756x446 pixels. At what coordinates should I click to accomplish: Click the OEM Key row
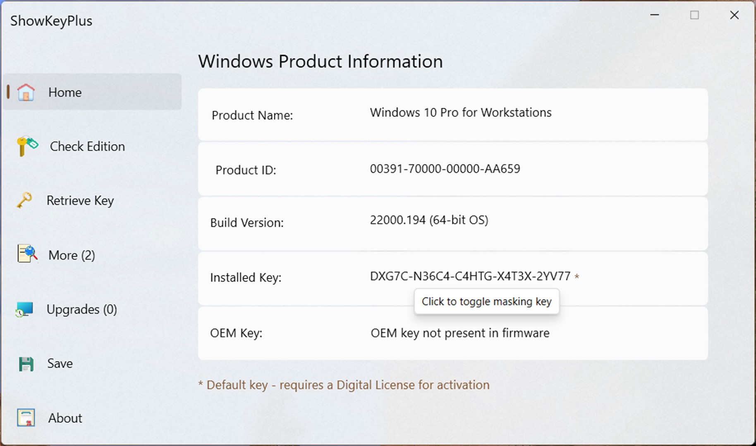pos(453,333)
